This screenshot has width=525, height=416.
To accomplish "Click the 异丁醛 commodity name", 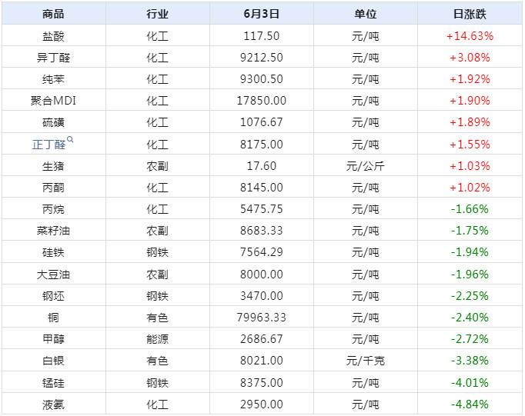I will (x=54, y=57).
